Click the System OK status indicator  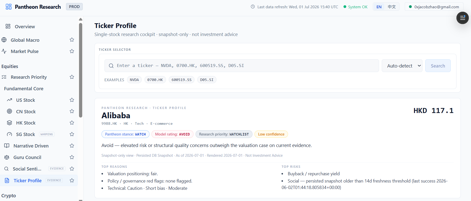[x=355, y=7]
